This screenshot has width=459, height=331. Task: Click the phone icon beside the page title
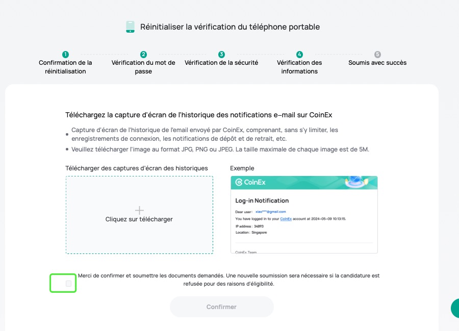pyautogui.click(x=130, y=27)
